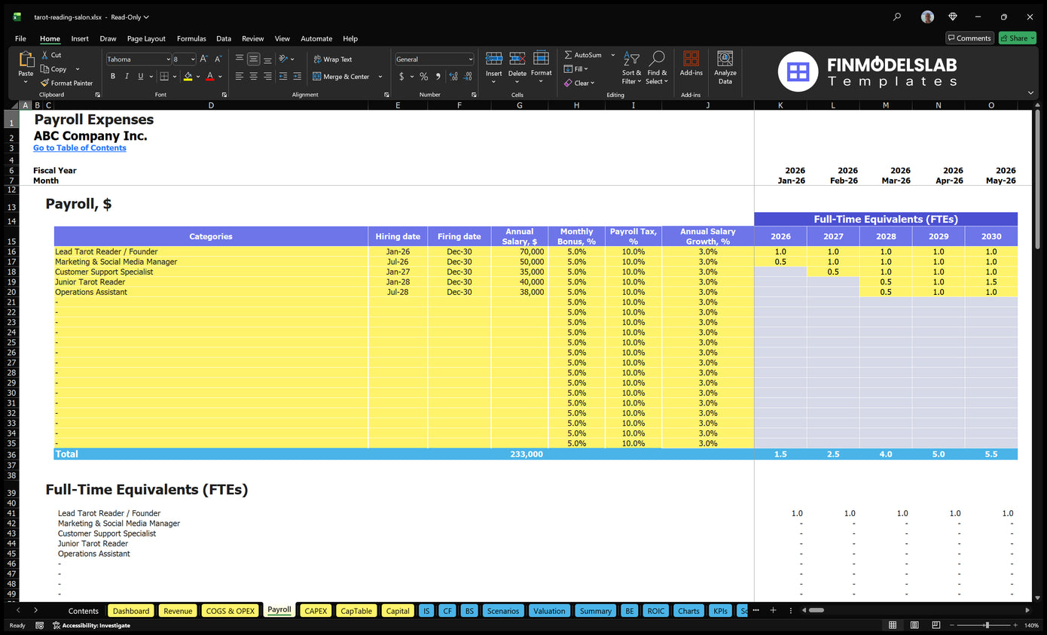Toggle Bold formatting
Screen dimensions: 1047x635
(113, 77)
